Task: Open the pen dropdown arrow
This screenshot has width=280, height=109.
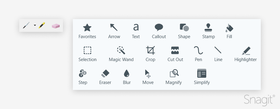Action: (35, 25)
